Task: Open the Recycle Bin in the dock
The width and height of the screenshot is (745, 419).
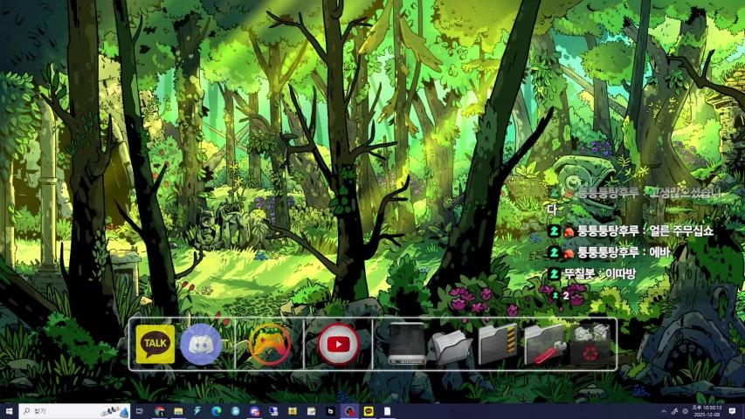Action: [x=590, y=345]
